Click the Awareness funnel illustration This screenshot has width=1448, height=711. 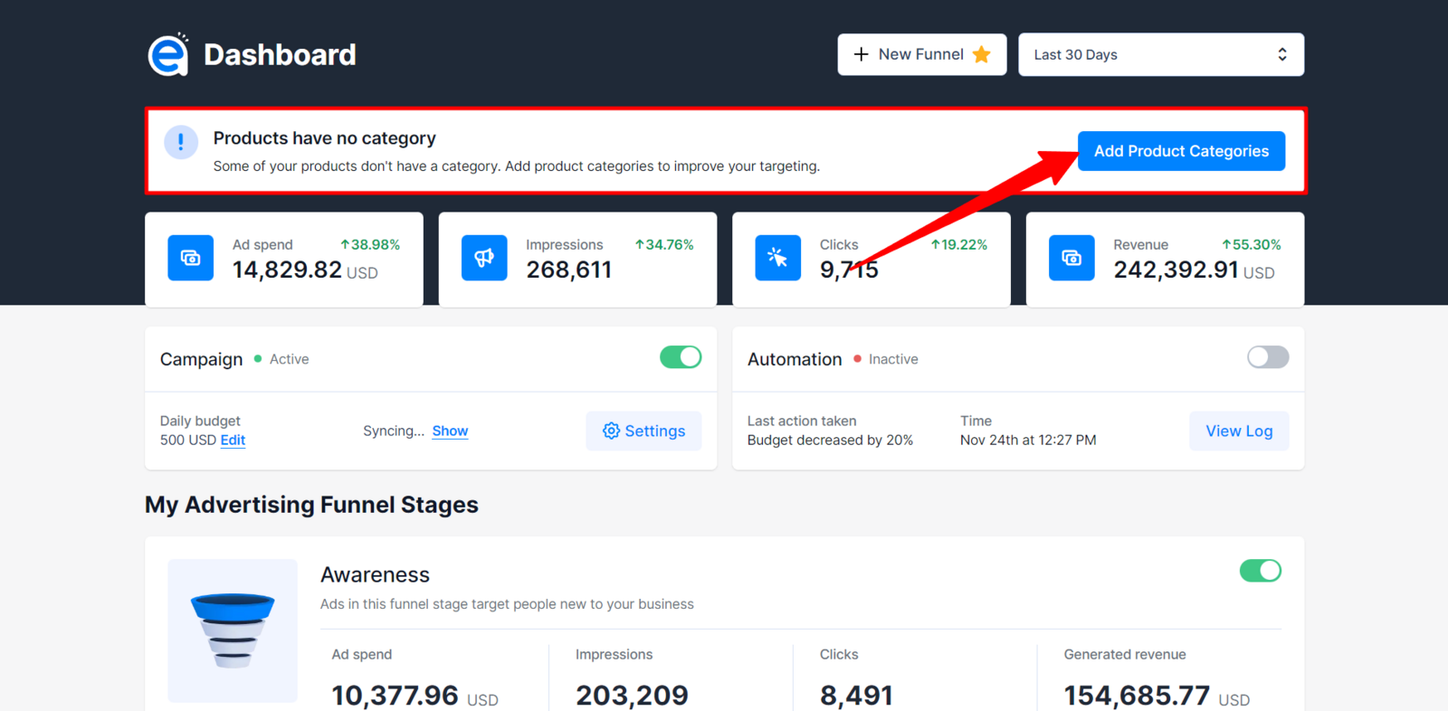click(x=233, y=630)
